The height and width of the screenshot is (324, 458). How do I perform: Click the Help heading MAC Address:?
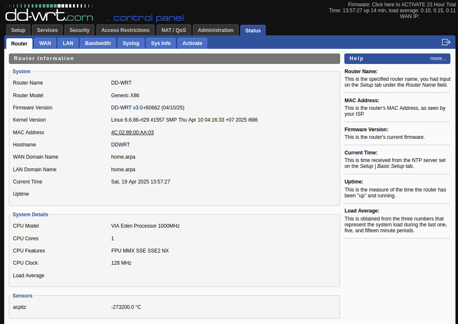tap(362, 101)
